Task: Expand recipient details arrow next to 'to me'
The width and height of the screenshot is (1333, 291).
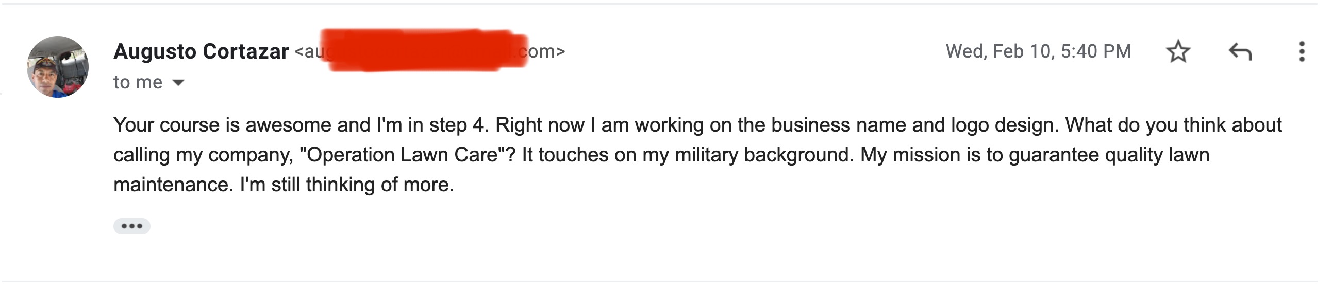Action: coord(178,83)
